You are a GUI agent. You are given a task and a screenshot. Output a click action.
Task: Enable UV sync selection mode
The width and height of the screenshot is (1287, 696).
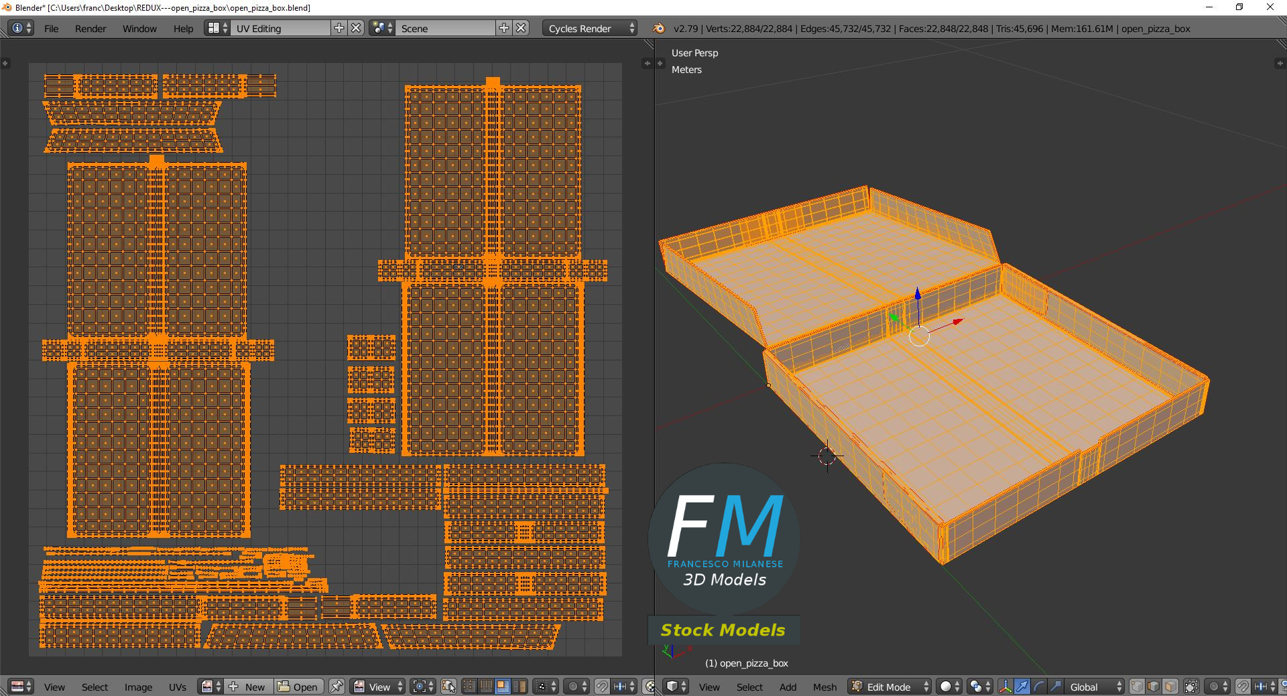448,687
